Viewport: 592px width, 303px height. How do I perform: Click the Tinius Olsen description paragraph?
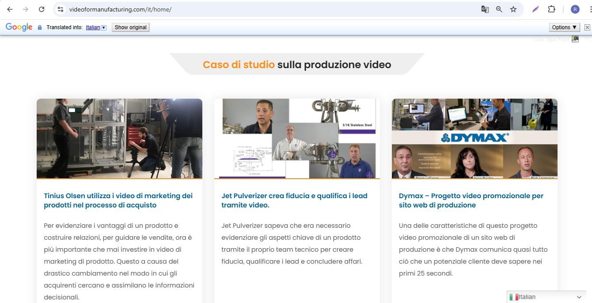click(x=119, y=261)
